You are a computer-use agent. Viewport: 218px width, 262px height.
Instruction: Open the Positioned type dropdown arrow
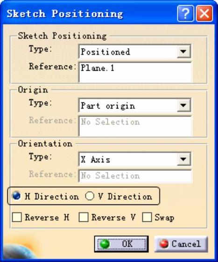coord(183,51)
